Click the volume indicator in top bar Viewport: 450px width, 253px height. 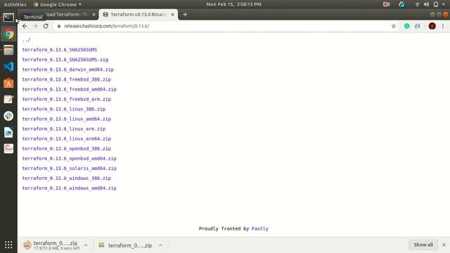427,4
